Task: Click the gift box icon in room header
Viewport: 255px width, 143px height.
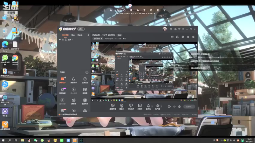Action: click(x=172, y=37)
